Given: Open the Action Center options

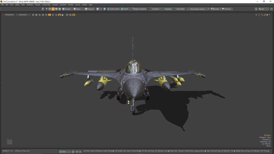Looking at the screenshot, I should tap(113, 9).
